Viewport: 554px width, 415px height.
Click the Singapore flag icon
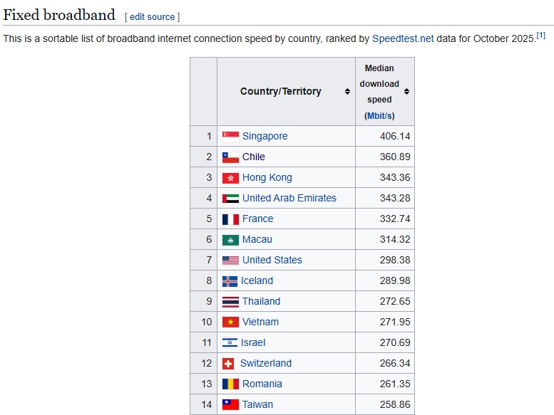pyautogui.click(x=230, y=137)
